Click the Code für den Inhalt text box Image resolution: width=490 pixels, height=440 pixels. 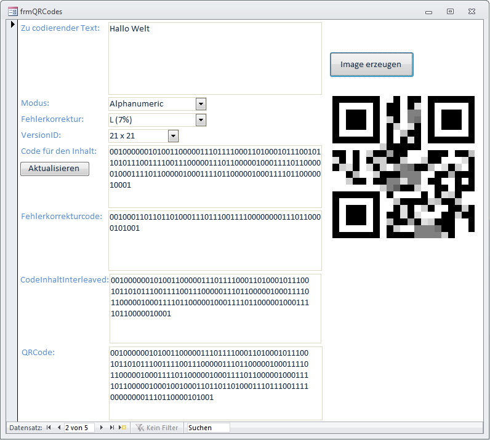(x=215, y=177)
